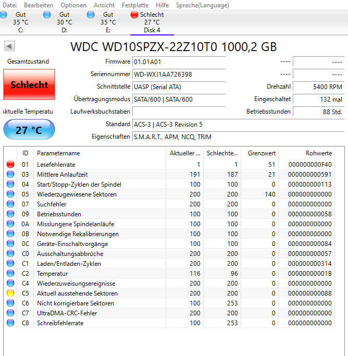Click the blue icon for Notwendige Rekalibrierungen
The image size is (348, 356).
(10, 234)
